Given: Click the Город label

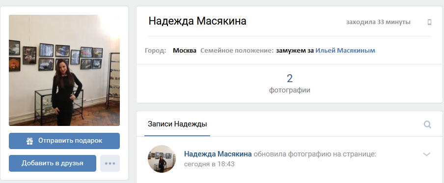Looking at the screenshot, I should coord(156,51).
